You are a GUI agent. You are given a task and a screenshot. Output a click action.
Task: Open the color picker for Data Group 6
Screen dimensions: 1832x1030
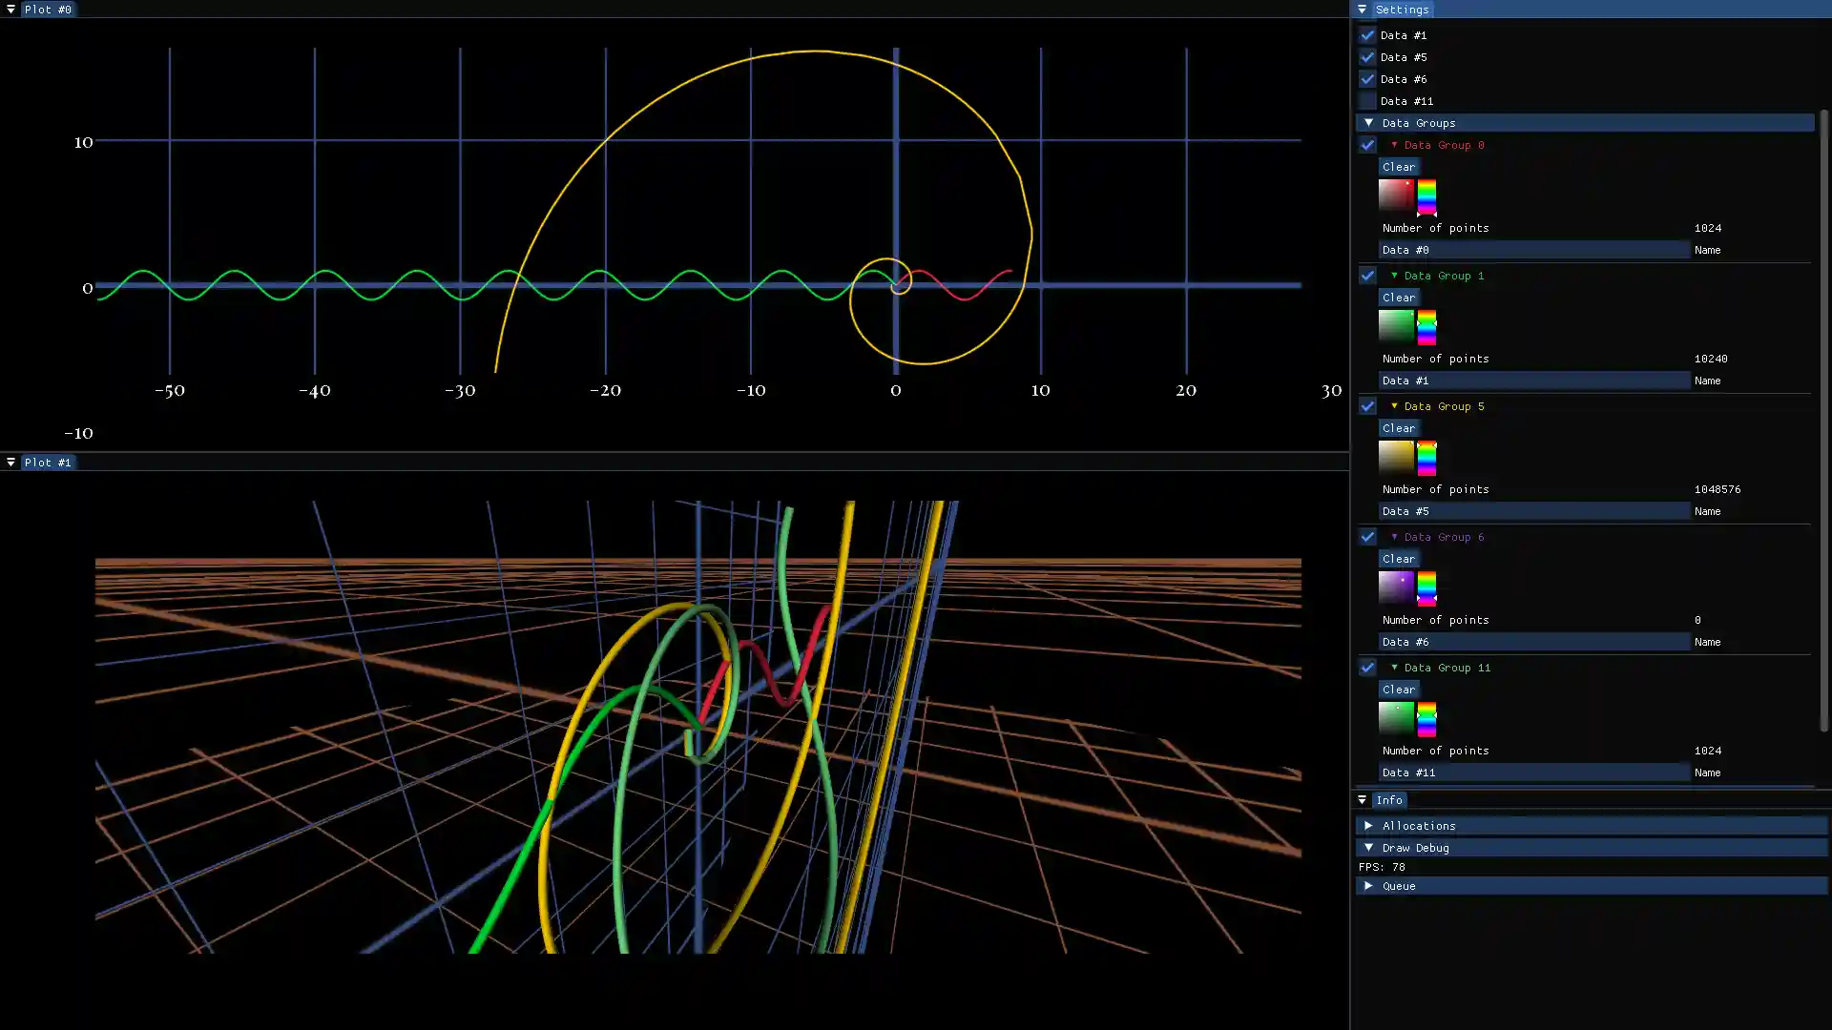coord(1396,587)
